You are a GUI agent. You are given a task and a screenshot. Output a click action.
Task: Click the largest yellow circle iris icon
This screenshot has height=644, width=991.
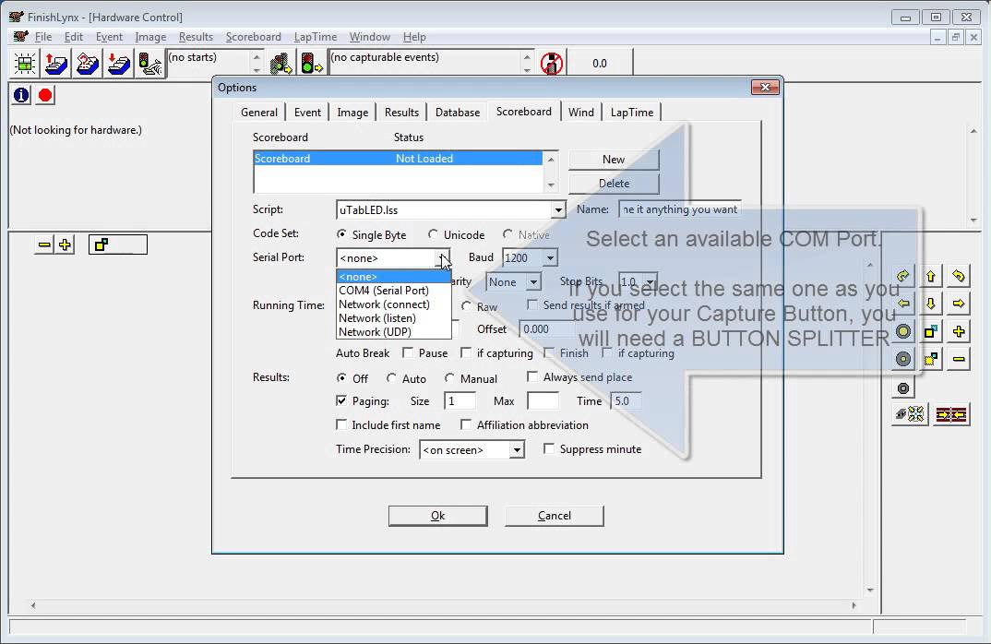coord(903,332)
